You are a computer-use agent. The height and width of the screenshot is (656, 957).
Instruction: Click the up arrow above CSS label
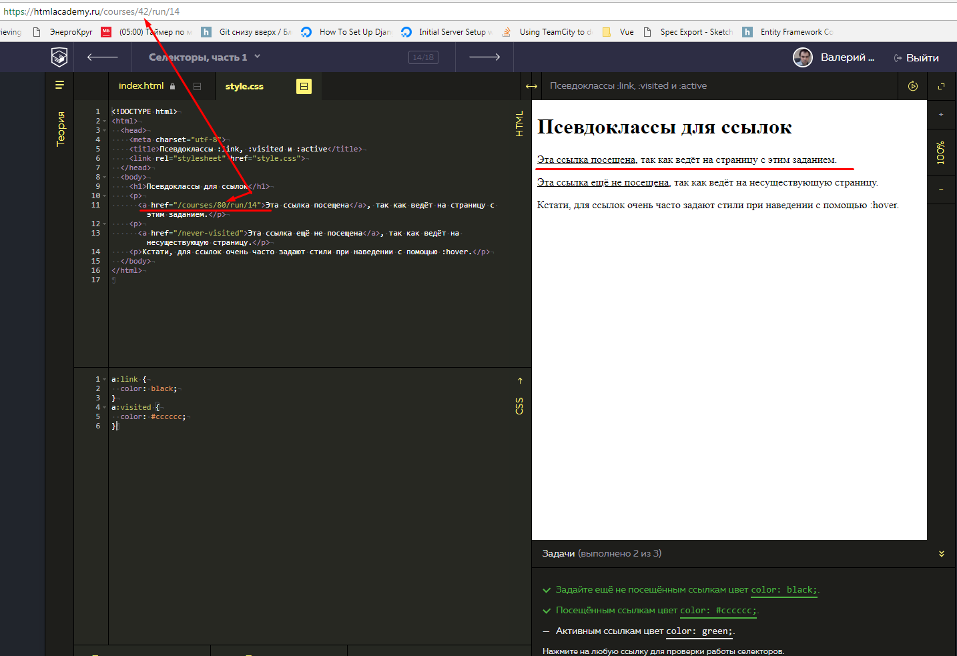pos(520,381)
